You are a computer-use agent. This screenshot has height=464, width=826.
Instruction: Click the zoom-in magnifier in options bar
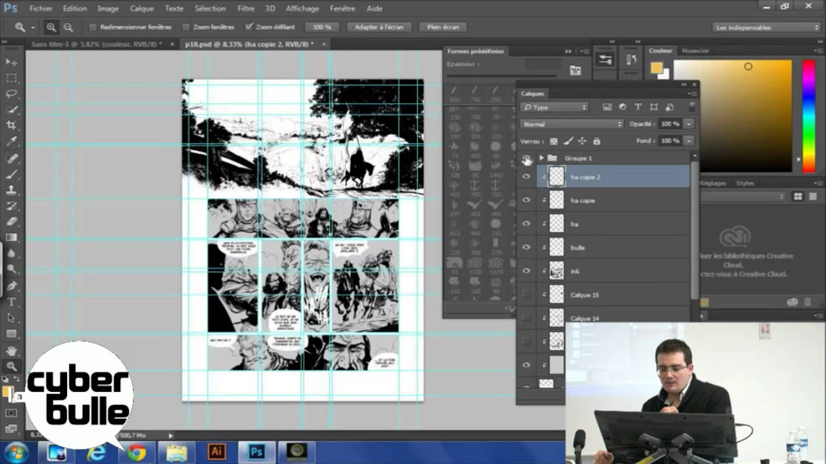[51, 27]
